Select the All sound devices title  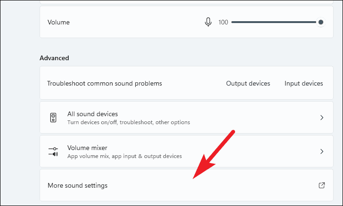pyautogui.click(x=92, y=114)
